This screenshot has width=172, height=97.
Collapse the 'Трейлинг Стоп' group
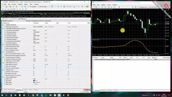(3, 70)
